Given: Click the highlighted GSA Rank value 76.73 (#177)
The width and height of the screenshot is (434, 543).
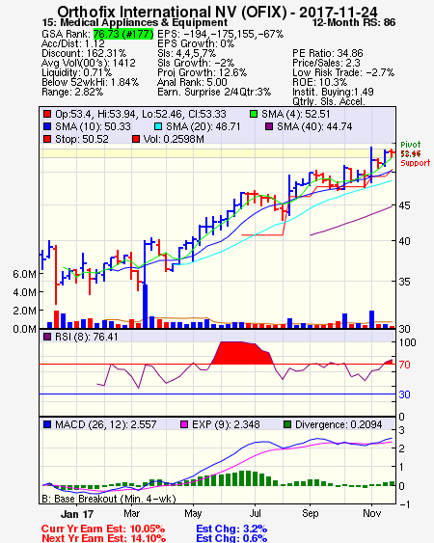Looking at the screenshot, I should tap(123, 34).
